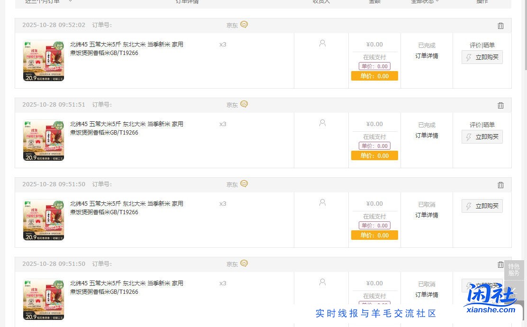Review the 09:51:51 order via 评价|晒单
This screenshot has width=527, height=327.
coord(482,125)
